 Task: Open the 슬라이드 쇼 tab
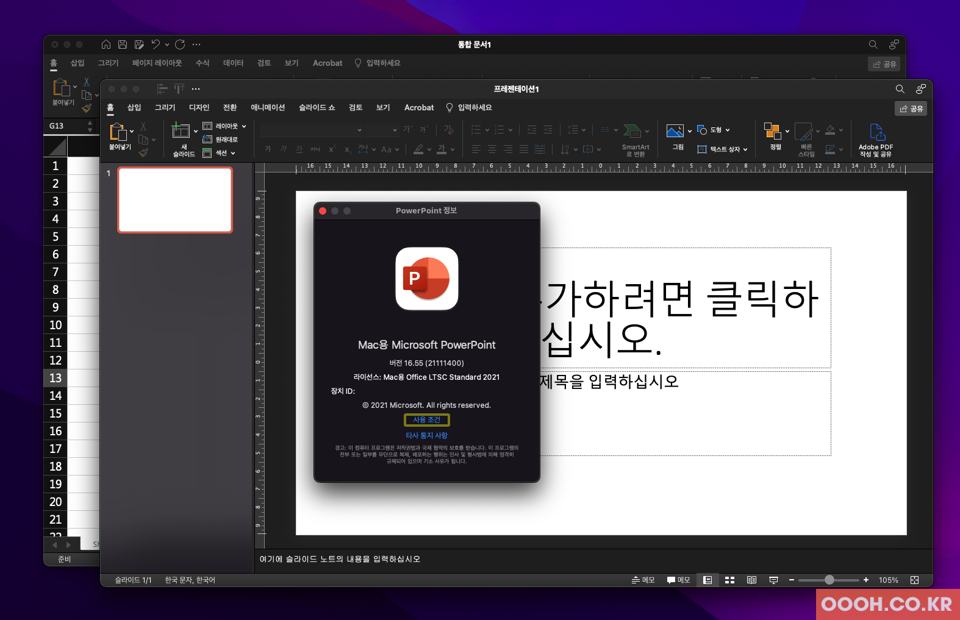pyautogui.click(x=317, y=107)
